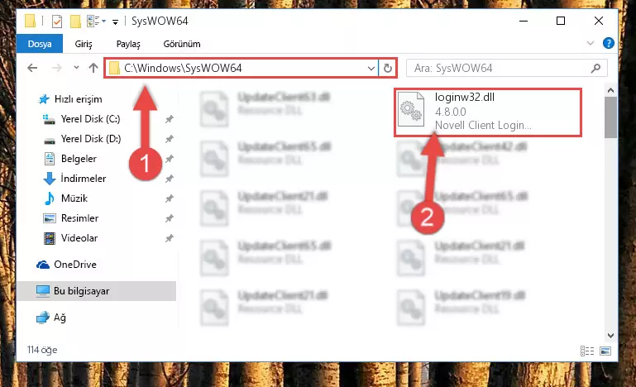The image size is (636, 387).
Task: Switch to details view layout icon
Action: [x=587, y=351]
